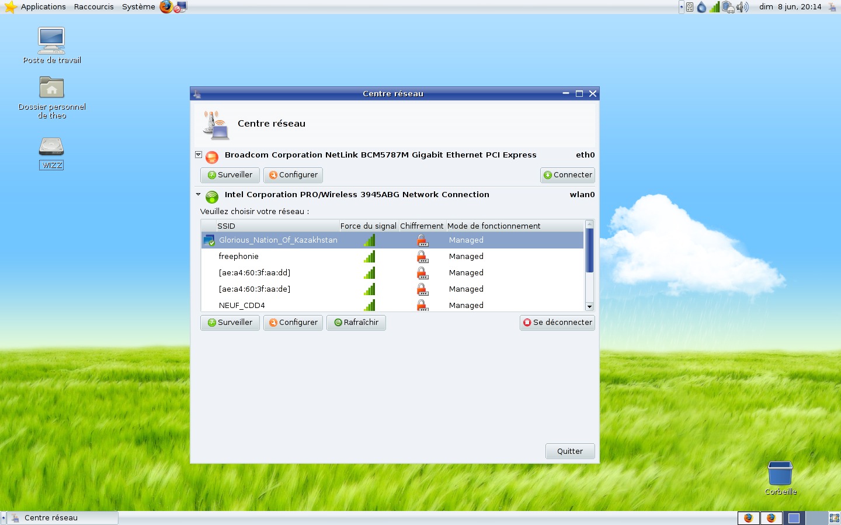This screenshot has height=525, width=841.
Task: Switch to the second workspace showing Firefox
Action: pos(771,518)
